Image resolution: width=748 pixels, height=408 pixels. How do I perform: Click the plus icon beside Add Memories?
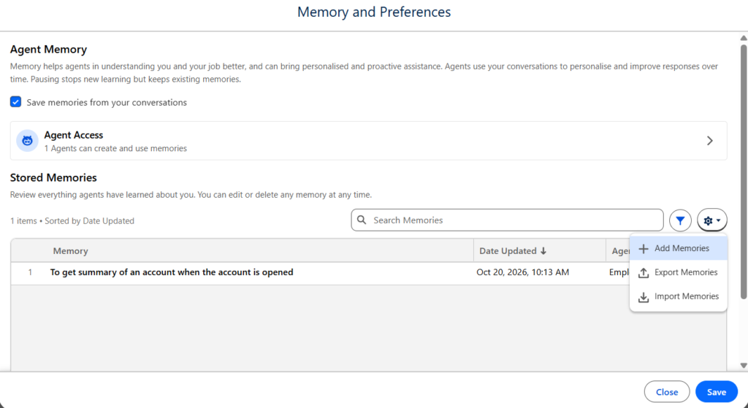pyautogui.click(x=644, y=248)
